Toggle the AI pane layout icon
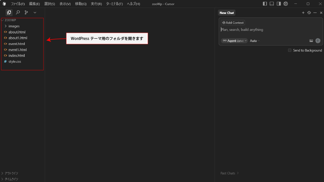Screen dimensions: 324x182 click(x=279, y=4)
